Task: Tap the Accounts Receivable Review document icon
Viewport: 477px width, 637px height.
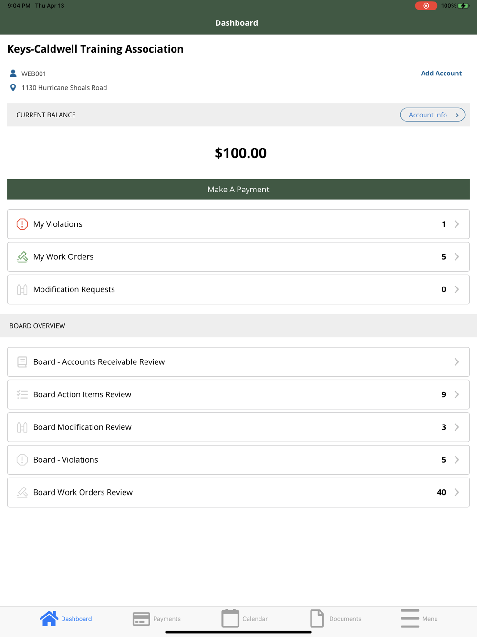Action: pos(22,362)
